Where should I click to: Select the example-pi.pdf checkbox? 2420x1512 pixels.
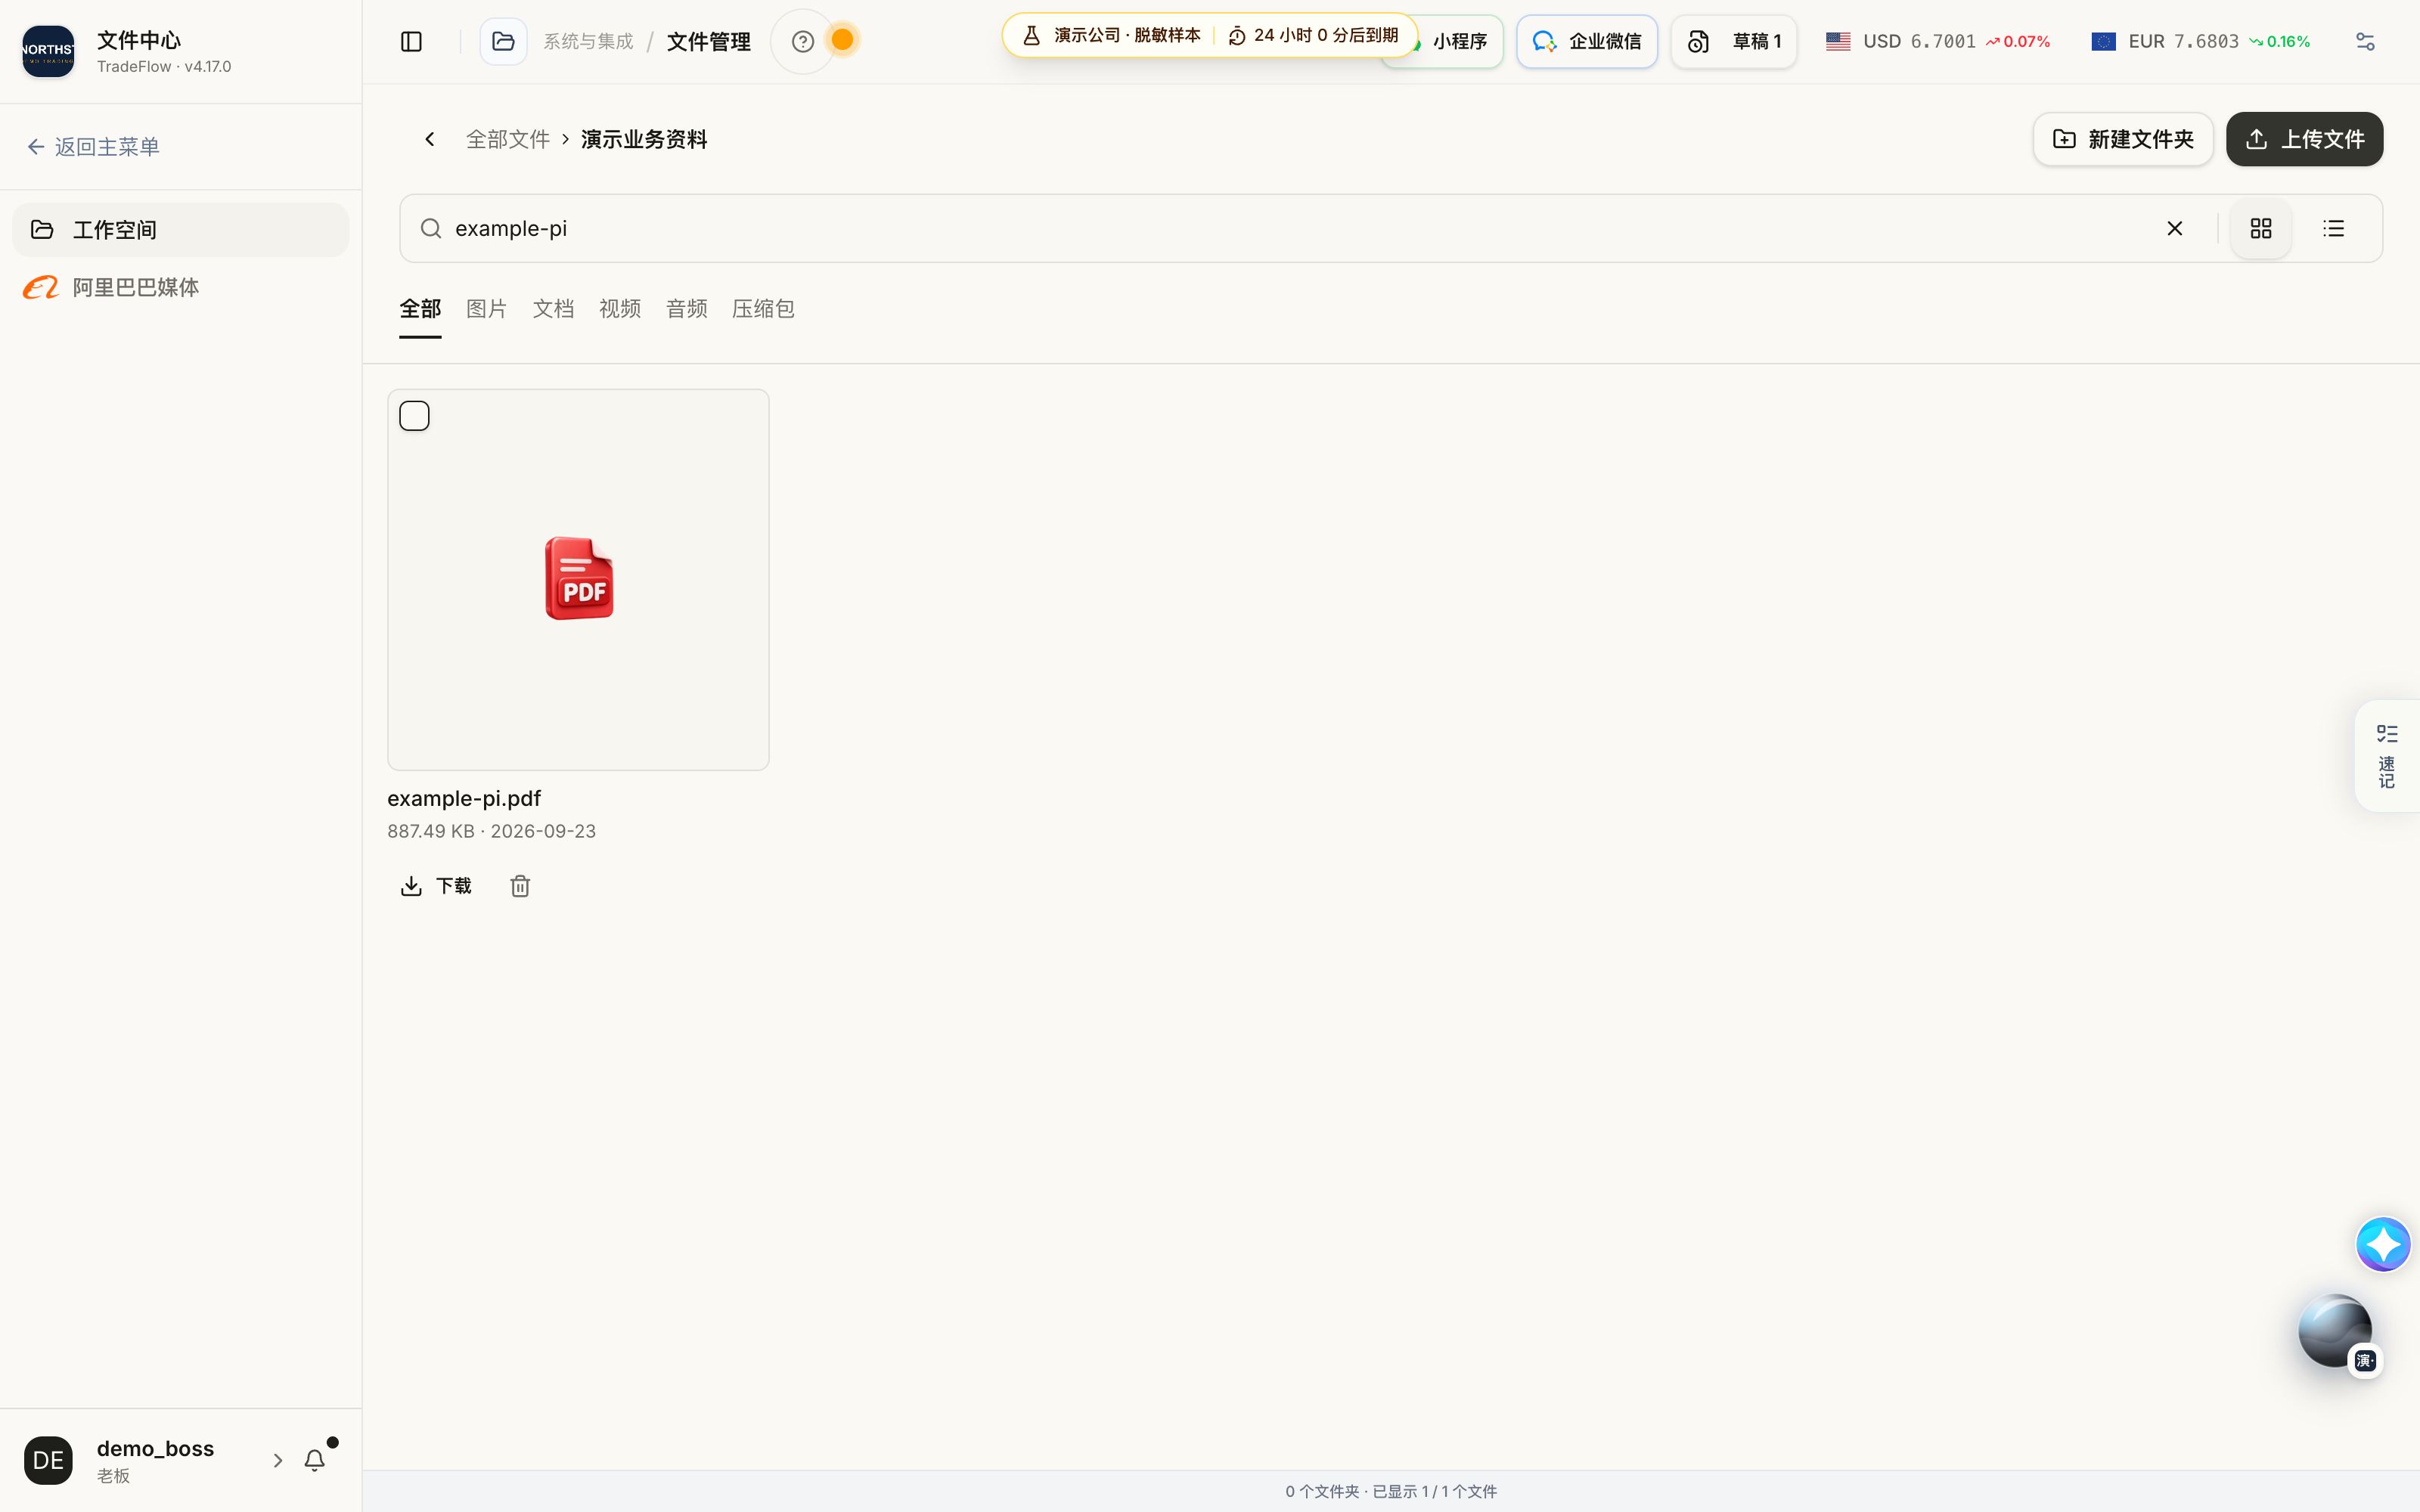(x=414, y=416)
